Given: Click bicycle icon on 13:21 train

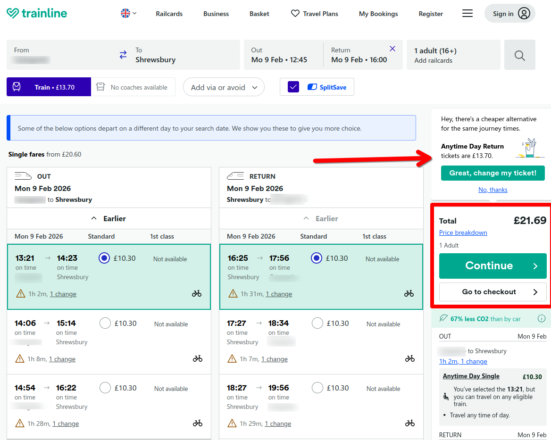Looking at the screenshot, I should click(197, 293).
